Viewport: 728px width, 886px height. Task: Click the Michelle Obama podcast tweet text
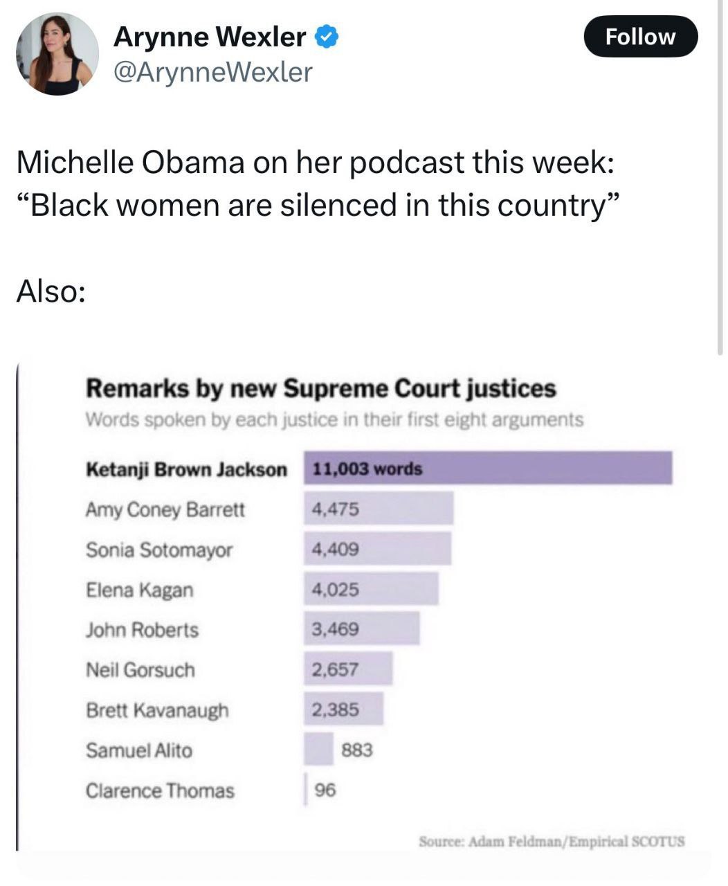(x=316, y=183)
